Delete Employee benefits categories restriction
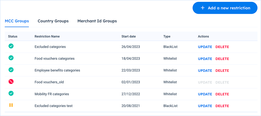 coord(222,70)
